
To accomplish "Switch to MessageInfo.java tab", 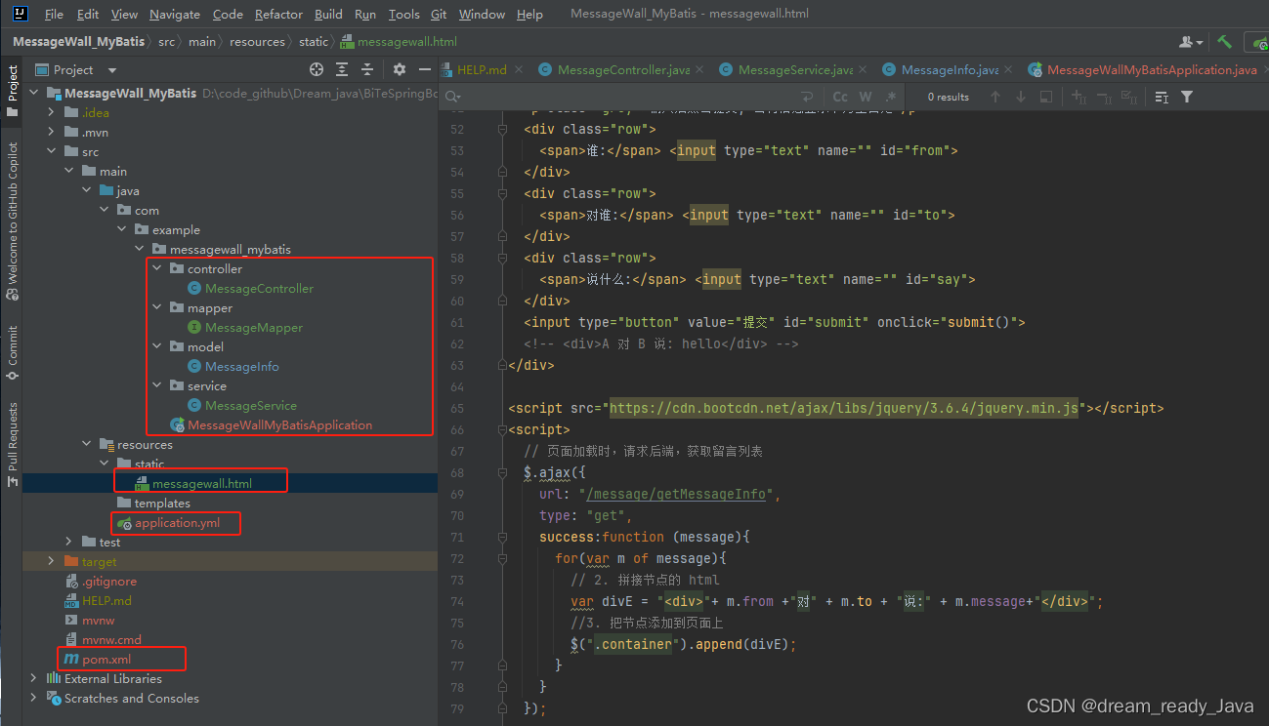I will click(949, 69).
